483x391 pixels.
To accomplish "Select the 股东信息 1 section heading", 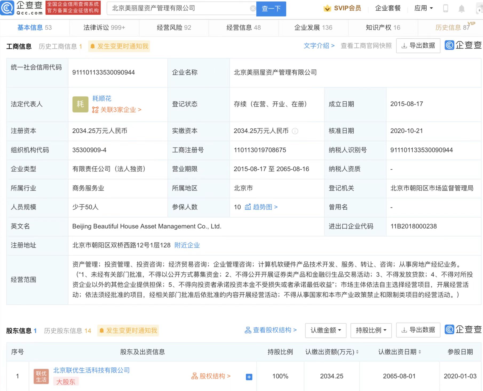I will tap(21, 331).
